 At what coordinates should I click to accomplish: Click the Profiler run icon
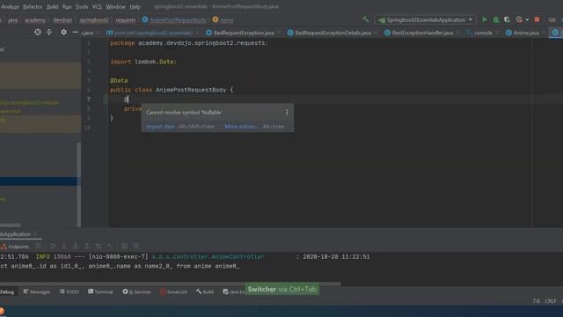pyautogui.click(x=519, y=19)
